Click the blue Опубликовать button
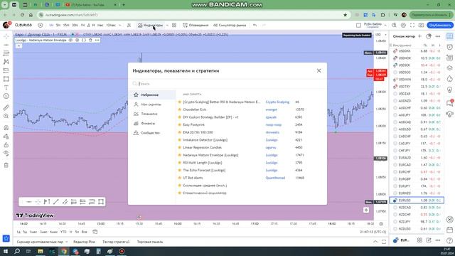The height and width of the screenshot is (256, 455). (440, 26)
